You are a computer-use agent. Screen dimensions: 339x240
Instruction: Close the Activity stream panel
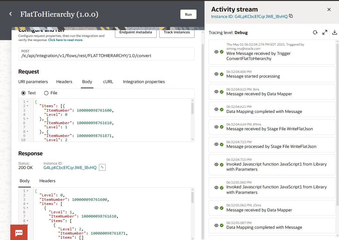point(329,10)
